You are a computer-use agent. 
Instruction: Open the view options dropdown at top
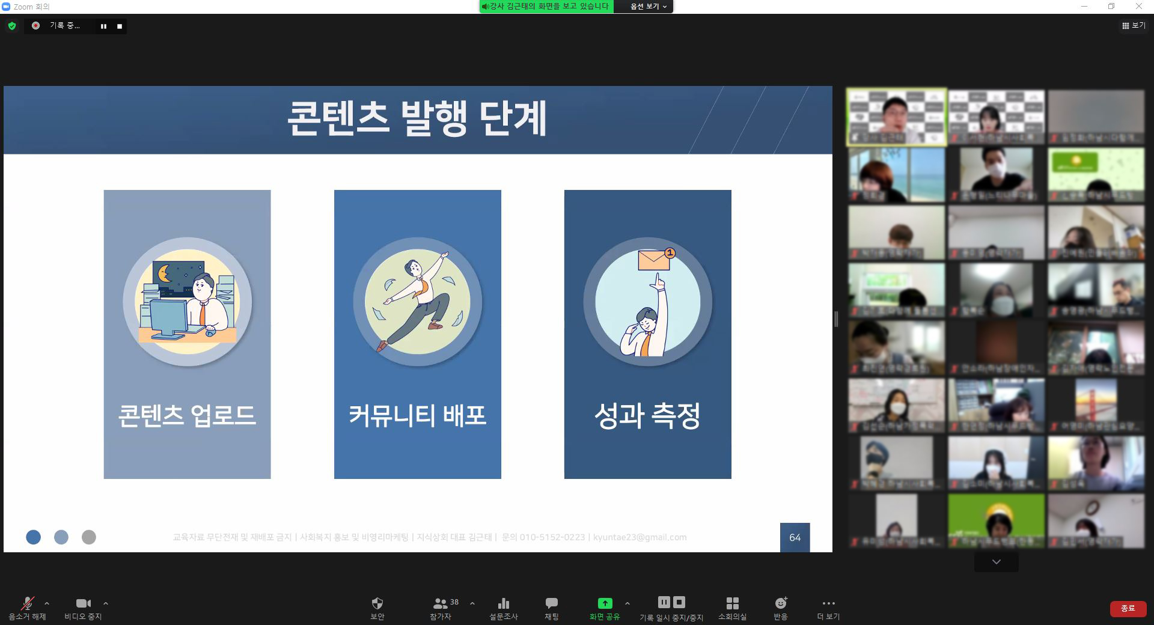[648, 7]
